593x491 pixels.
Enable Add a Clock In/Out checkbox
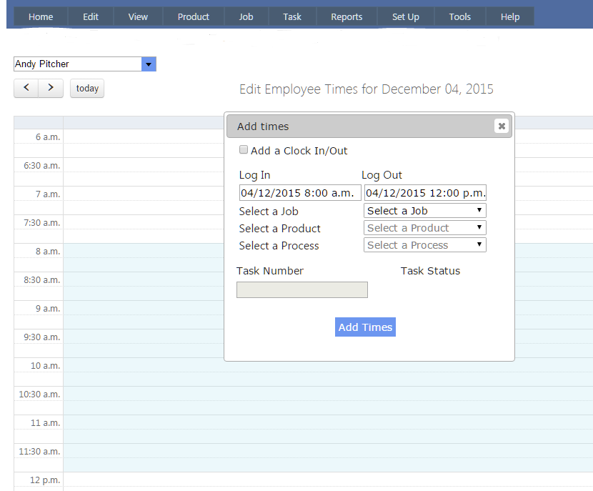point(244,150)
